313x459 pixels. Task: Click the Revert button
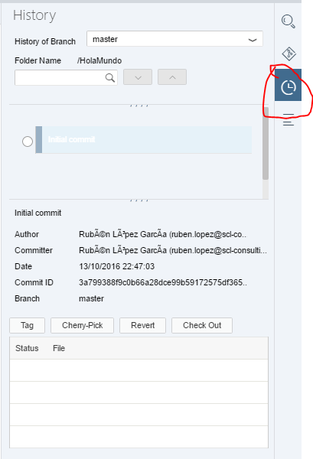(x=142, y=326)
